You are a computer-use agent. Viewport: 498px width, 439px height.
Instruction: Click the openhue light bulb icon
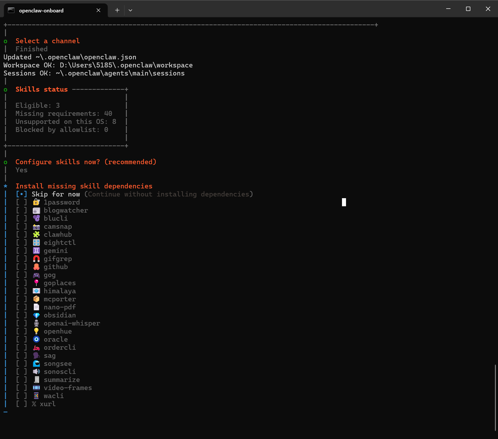tap(36, 331)
